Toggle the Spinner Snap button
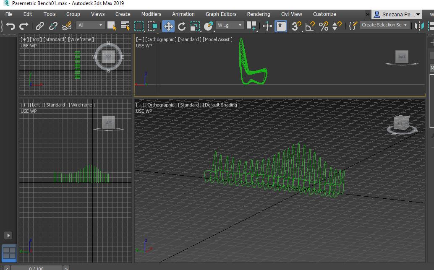 point(337,26)
